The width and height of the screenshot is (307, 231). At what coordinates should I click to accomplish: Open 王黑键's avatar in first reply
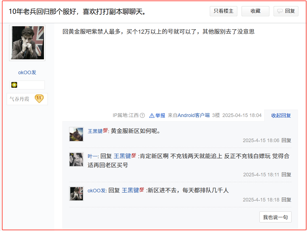[x=76, y=134]
